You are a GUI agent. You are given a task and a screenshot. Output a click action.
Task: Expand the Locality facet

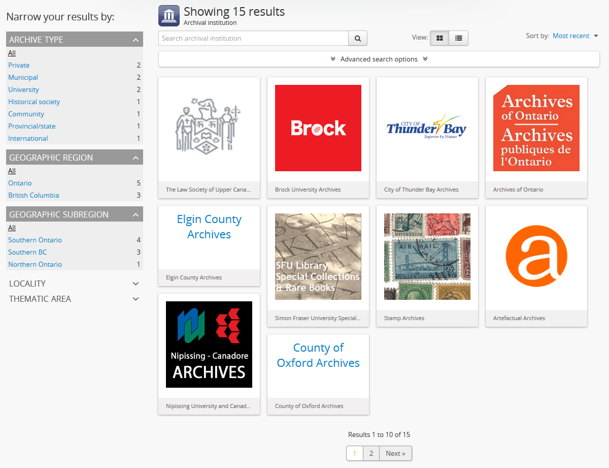[136, 284]
